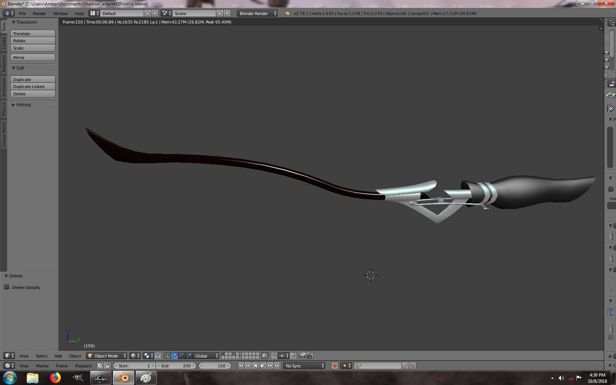This screenshot has height=385, width=616.
Task: Collapse the Delete operator panel
Action: click(x=6, y=276)
